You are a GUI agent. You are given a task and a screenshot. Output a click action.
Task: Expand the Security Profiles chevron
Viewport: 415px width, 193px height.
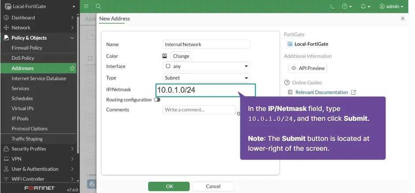point(72,149)
